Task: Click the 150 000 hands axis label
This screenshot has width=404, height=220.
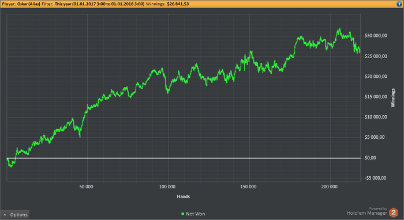Action: pyautogui.click(x=248, y=187)
